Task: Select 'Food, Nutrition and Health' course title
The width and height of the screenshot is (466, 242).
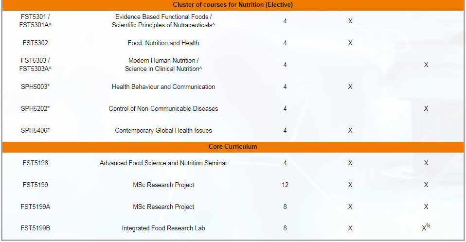Action: coord(163,43)
